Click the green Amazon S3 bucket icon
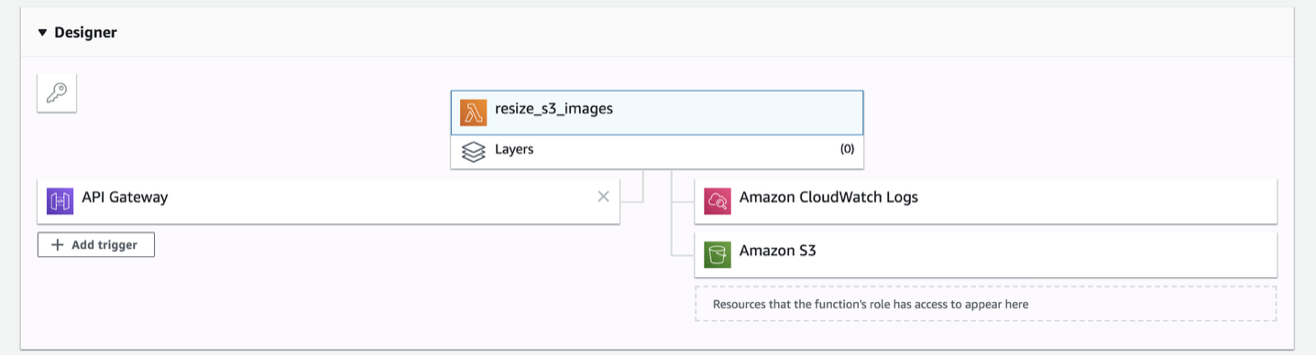Screen dimensions: 1316x355 pyautogui.click(x=718, y=254)
